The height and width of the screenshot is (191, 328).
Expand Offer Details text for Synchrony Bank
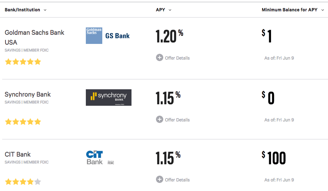pyautogui.click(x=177, y=120)
